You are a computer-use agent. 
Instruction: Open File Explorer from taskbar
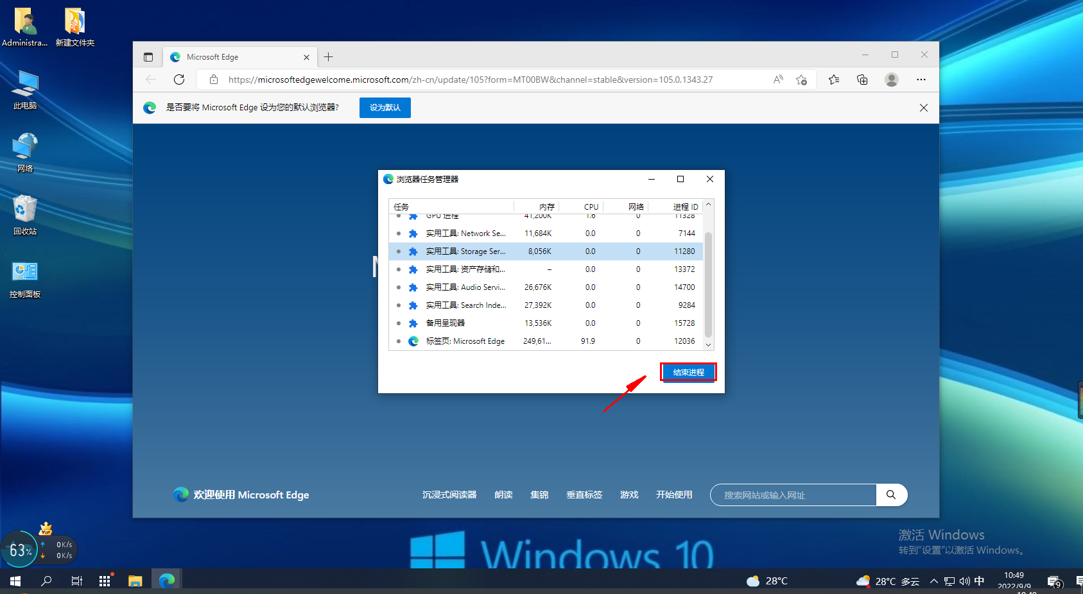tap(135, 581)
